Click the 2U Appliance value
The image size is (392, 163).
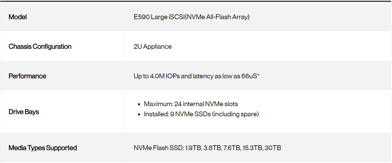click(x=153, y=46)
